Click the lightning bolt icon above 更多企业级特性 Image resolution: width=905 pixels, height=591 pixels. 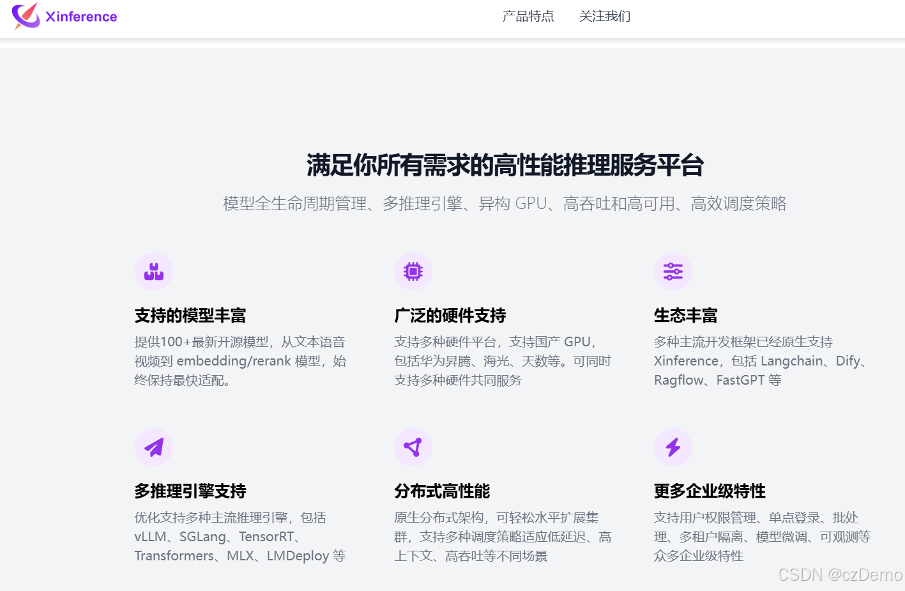click(x=673, y=447)
